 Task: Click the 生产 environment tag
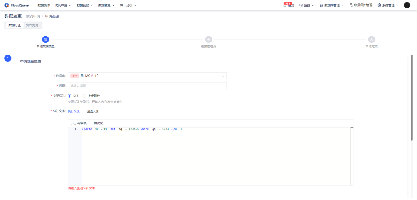coord(75,76)
